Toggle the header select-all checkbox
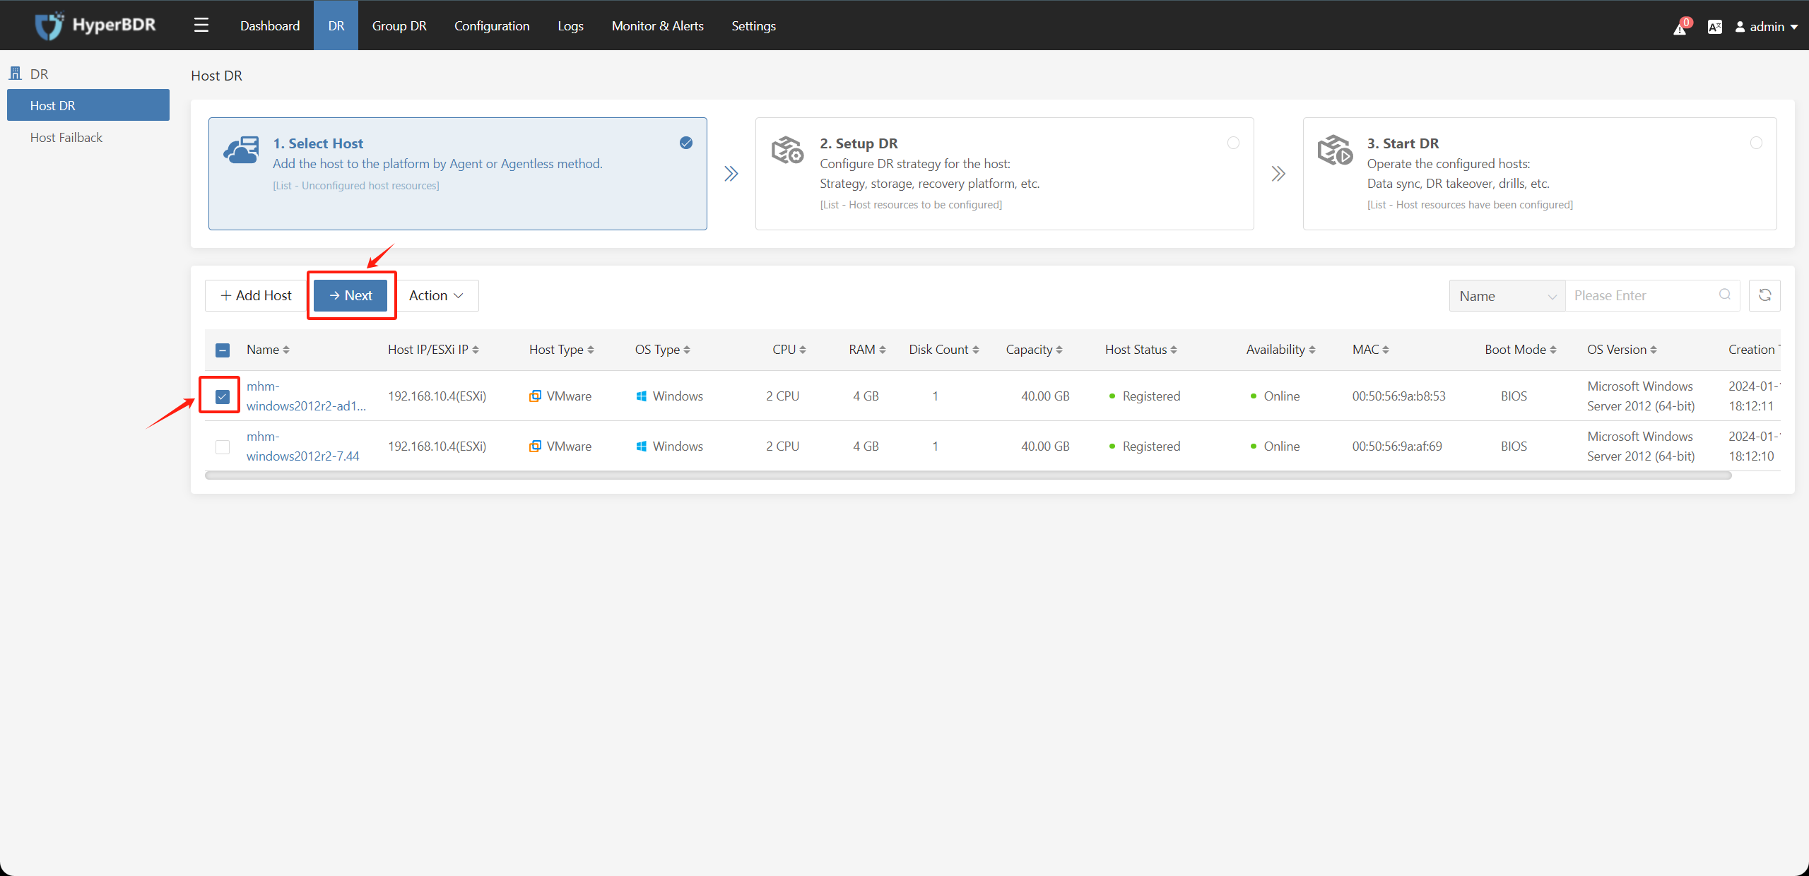The width and height of the screenshot is (1809, 876). [x=223, y=350]
